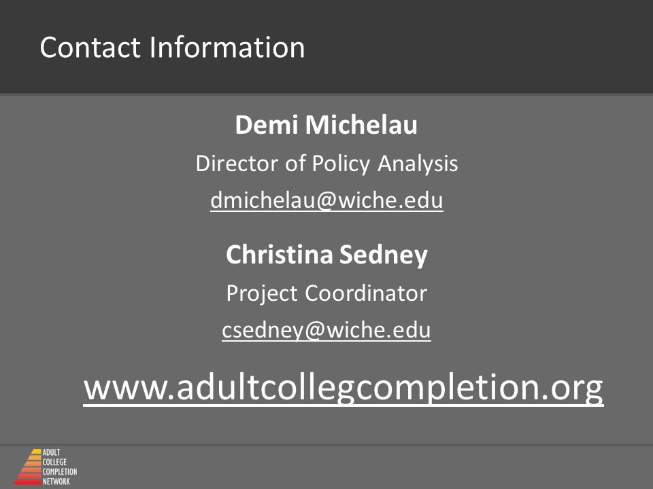Open the csedney@wiche.edu email link
The width and height of the screenshot is (653, 489).
(326, 331)
